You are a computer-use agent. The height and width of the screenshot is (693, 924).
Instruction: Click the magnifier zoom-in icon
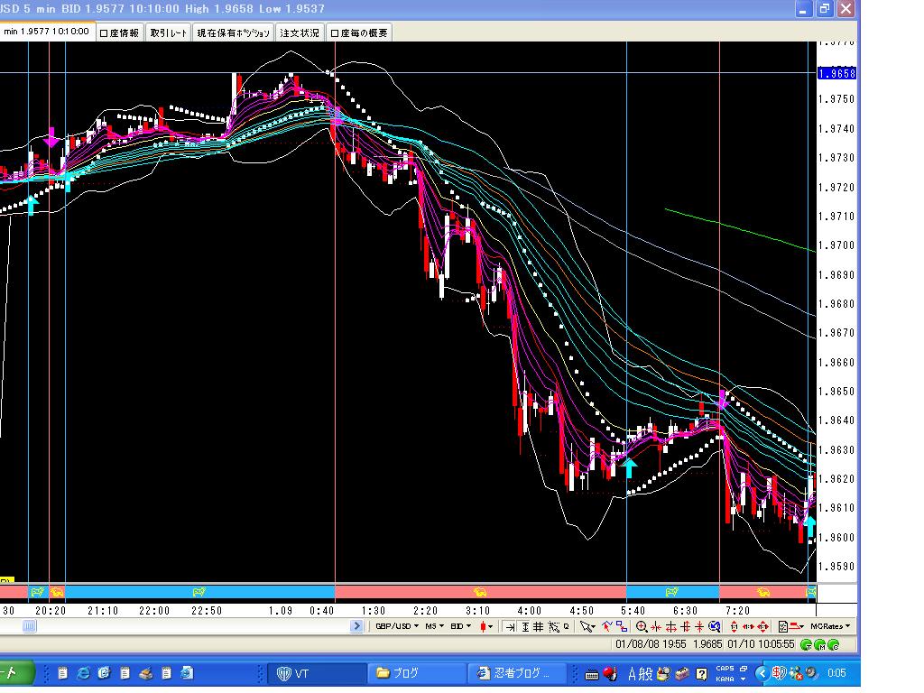642,626
